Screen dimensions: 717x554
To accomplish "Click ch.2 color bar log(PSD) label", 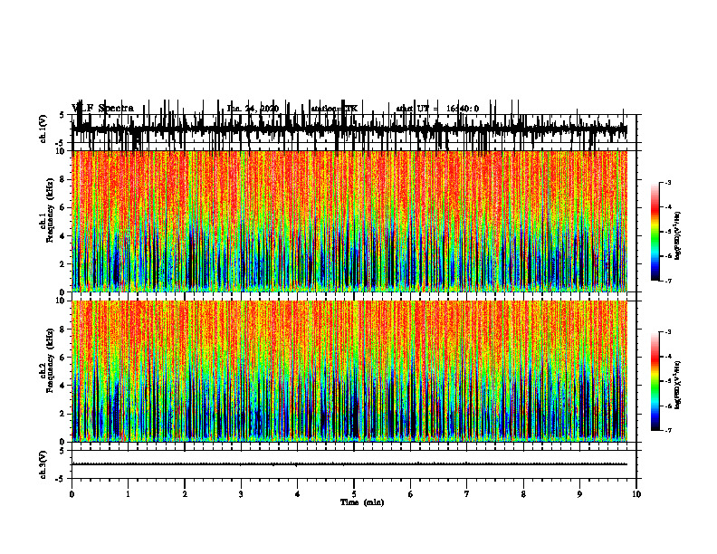I will (x=678, y=386).
